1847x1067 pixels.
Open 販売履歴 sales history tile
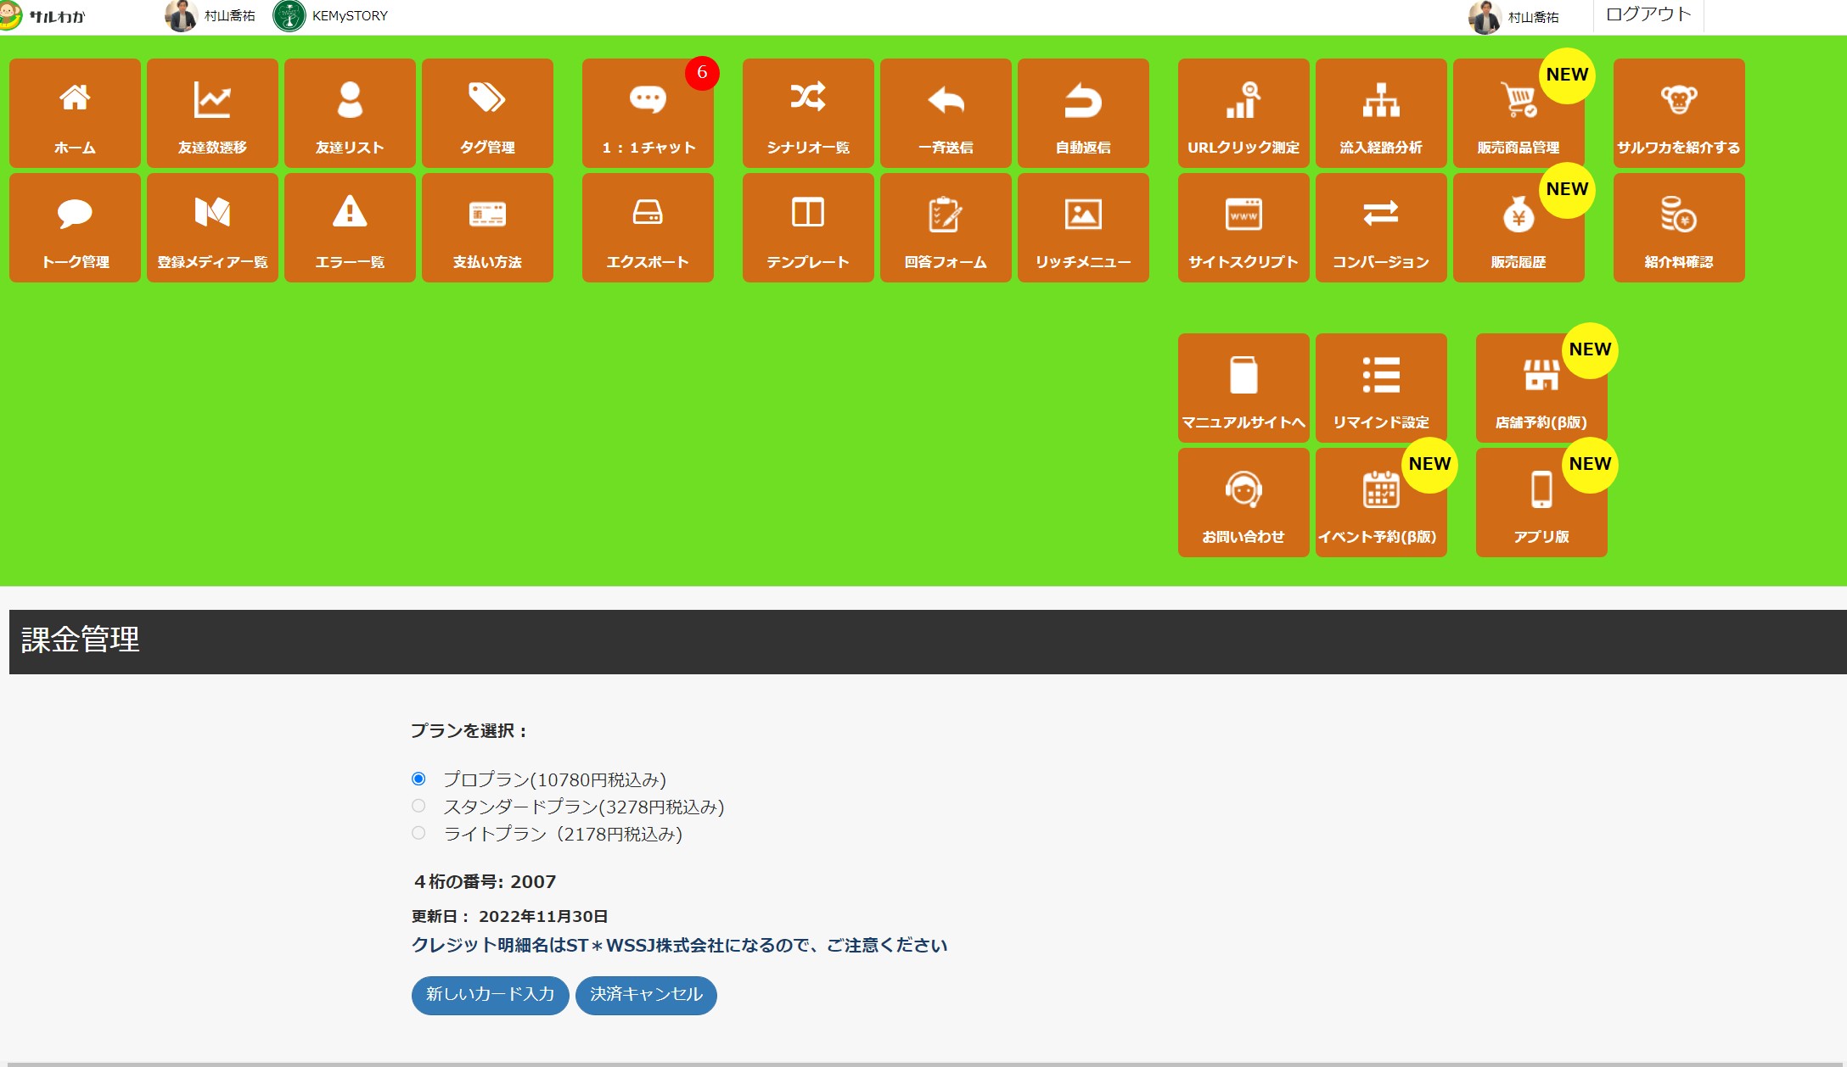[1519, 227]
